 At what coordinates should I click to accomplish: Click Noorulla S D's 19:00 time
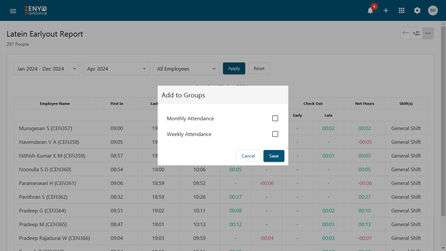point(158,169)
